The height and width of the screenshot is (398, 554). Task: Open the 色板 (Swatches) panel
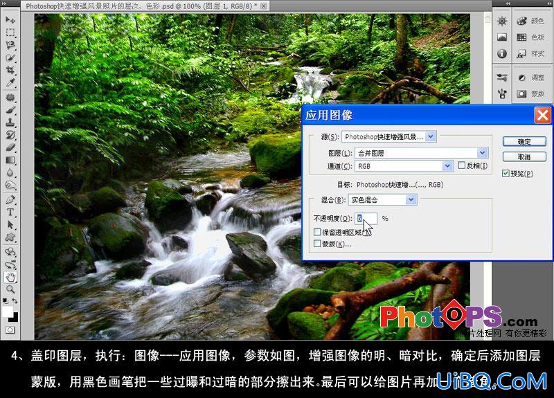(530, 37)
